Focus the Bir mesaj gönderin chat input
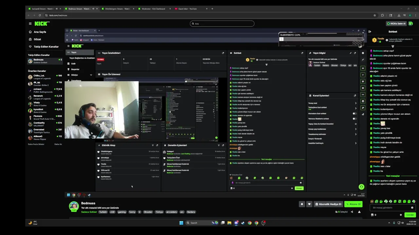Screen dimensions: 419x235 tap(393, 208)
